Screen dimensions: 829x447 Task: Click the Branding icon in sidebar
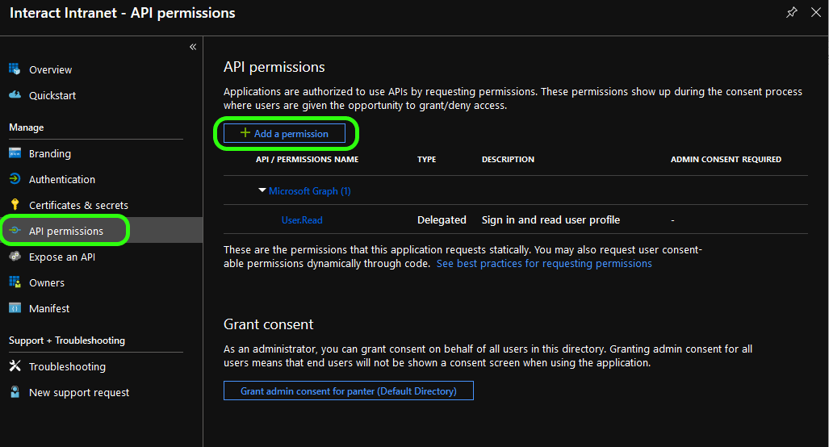click(15, 153)
